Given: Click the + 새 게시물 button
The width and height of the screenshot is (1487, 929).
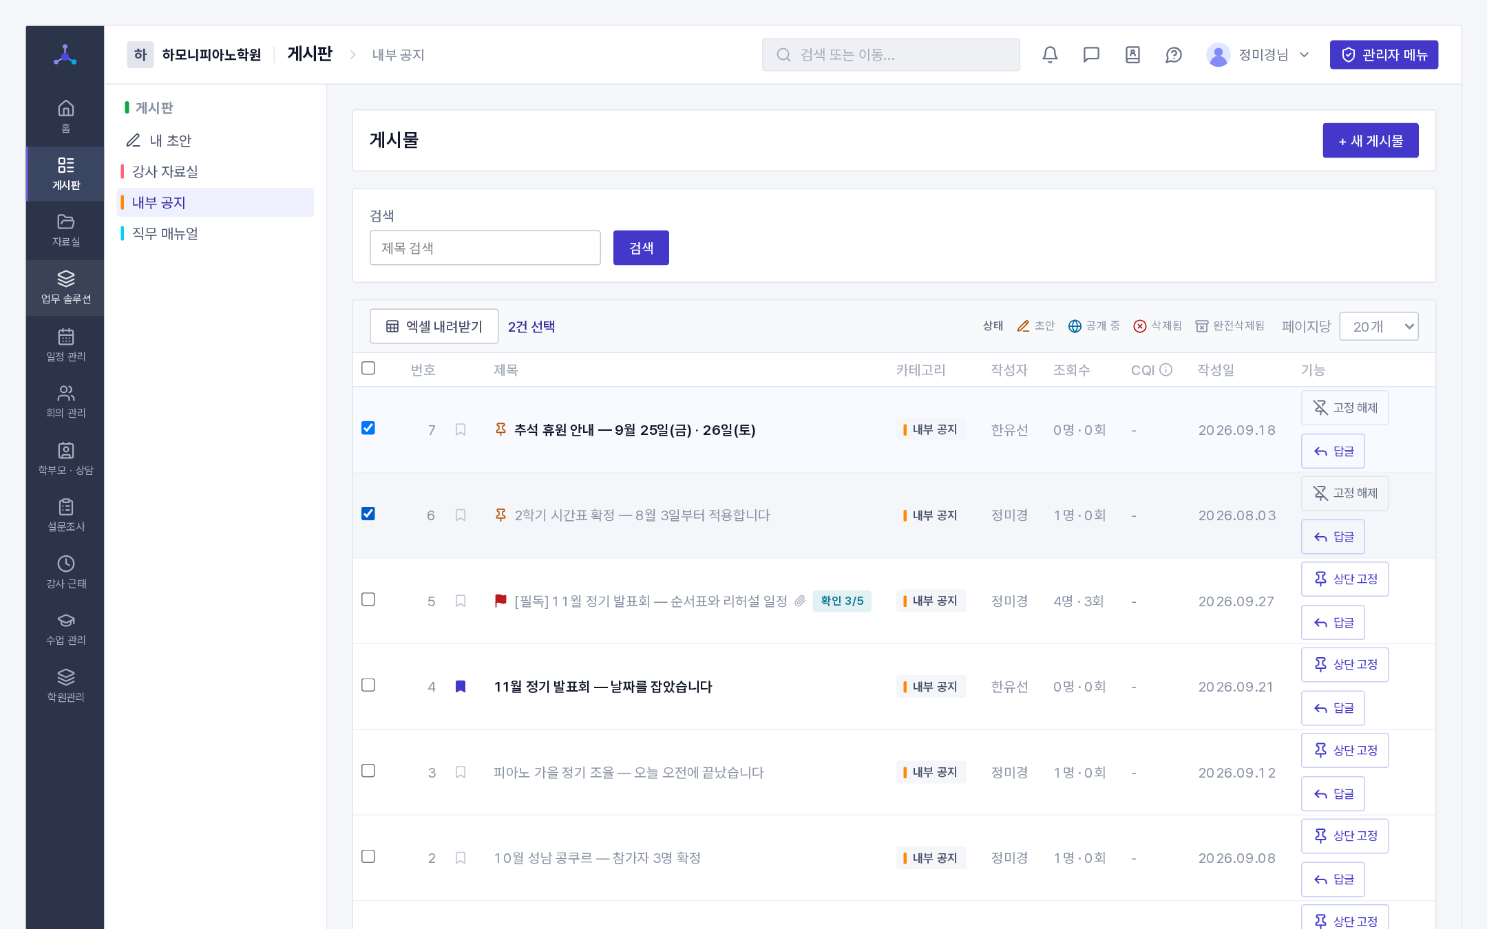Looking at the screenshot, I should click(x=1371, y=140).
